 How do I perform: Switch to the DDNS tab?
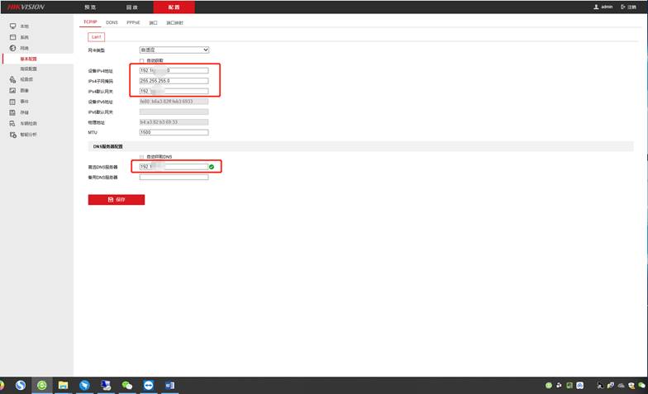(x=112, y=22)
